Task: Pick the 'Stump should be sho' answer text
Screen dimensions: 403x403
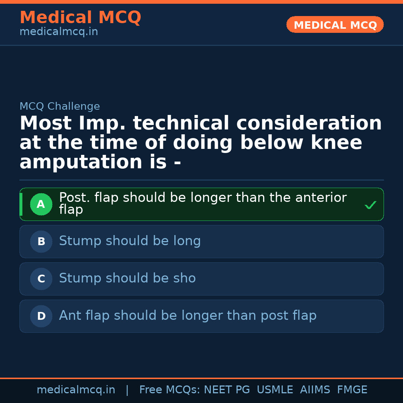Action: point(127,278)
